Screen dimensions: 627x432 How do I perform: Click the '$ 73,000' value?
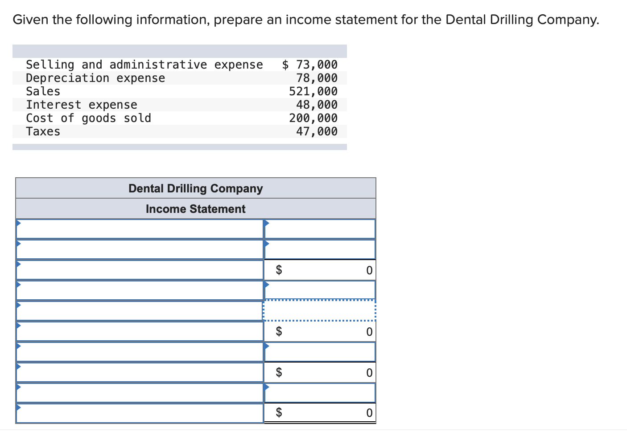tap(310, 65)
